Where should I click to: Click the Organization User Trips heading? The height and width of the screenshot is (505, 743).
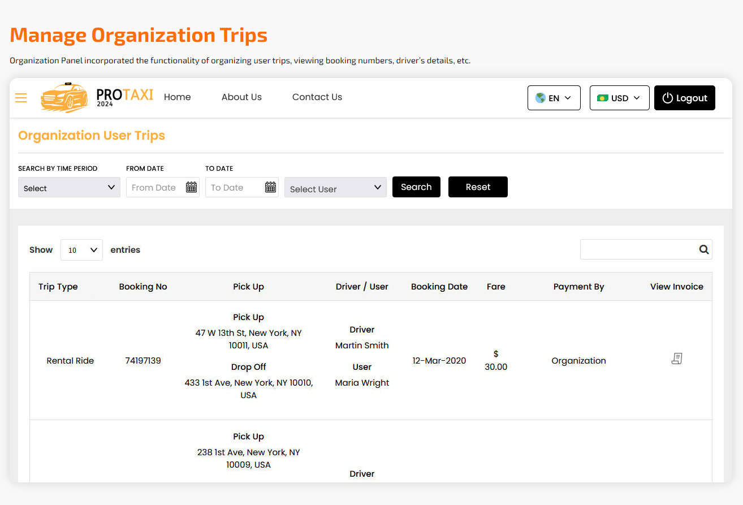click(92, 136)
